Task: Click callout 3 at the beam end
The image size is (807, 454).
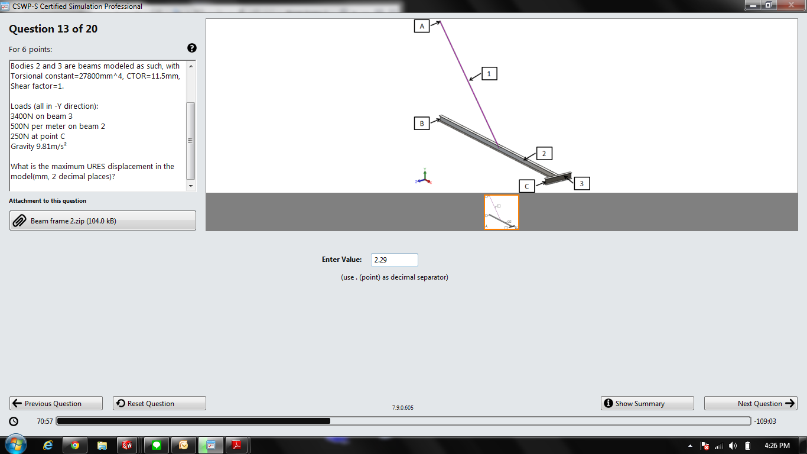Action: click(x=581, y=183)
